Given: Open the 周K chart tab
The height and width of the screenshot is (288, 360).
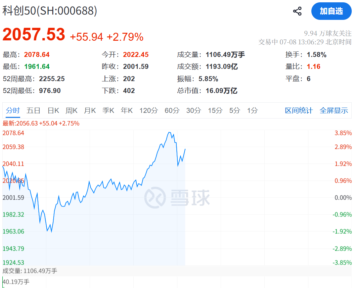Looking at the screenshot, I should pyautogui.click(x=71, y=110).
